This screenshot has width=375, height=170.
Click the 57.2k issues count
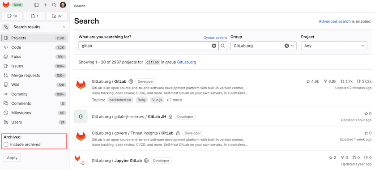(364, 81)
